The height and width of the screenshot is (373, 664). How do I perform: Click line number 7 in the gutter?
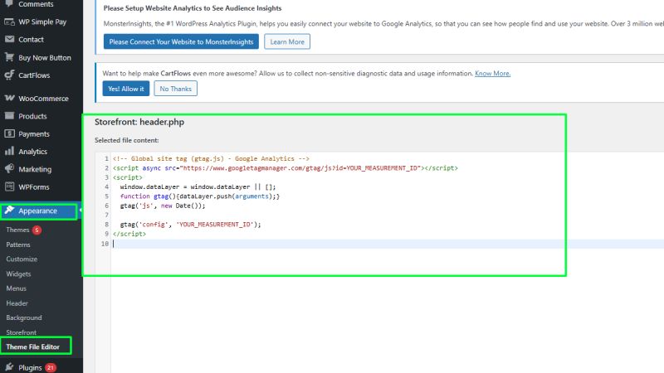(107, 215)
